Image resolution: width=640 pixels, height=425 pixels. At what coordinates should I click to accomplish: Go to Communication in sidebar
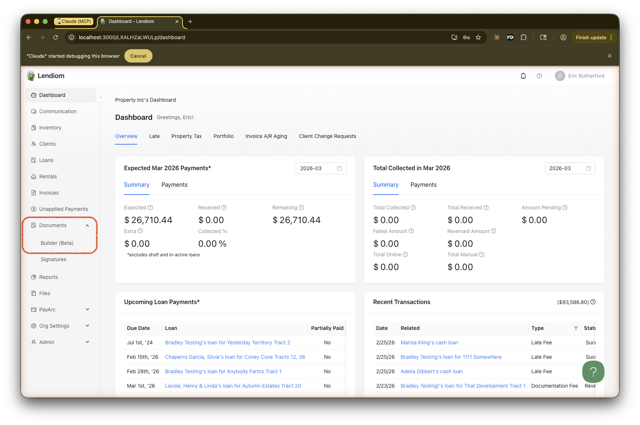61,111
